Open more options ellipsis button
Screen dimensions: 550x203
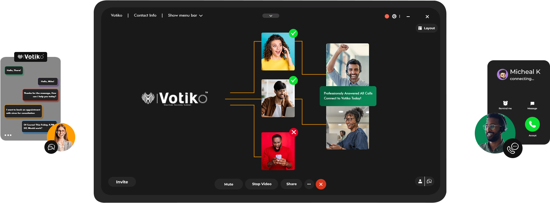309,184
